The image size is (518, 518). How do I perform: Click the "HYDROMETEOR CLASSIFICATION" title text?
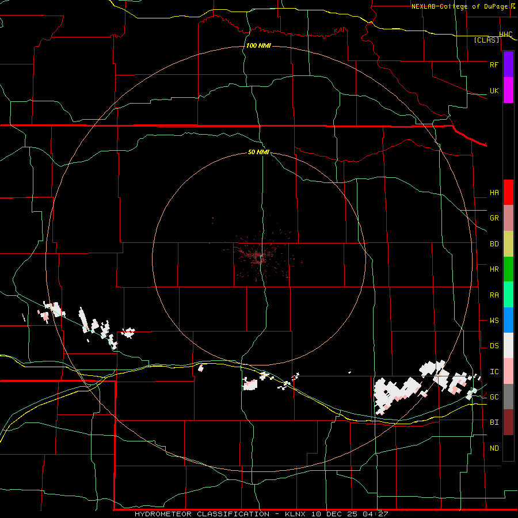point(202,514)
